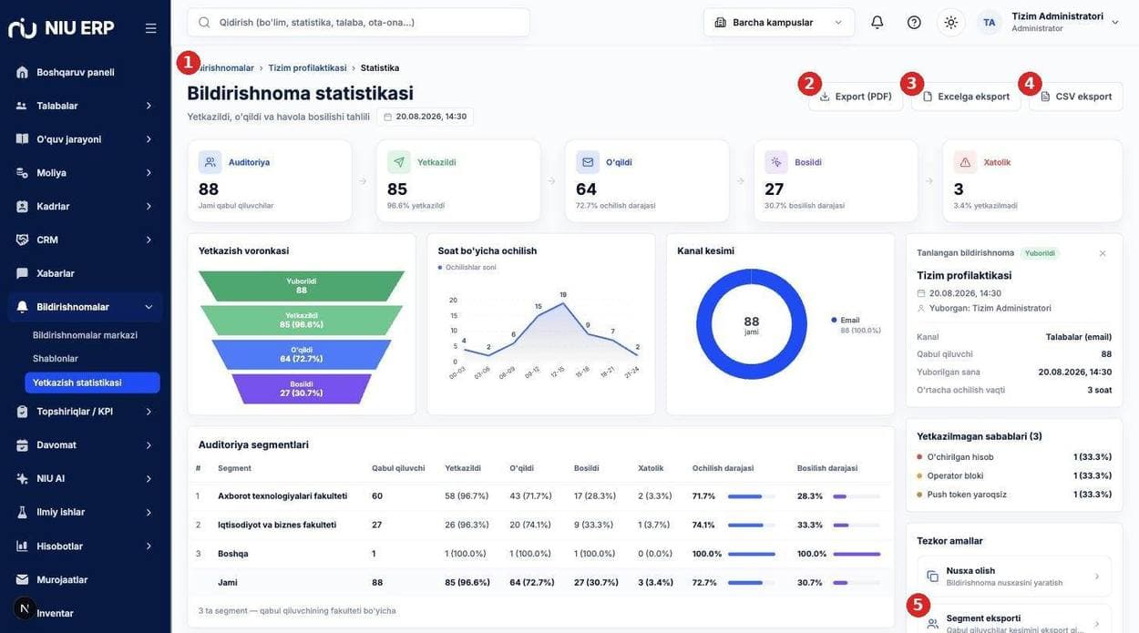Click the O'qildi envelope icon
1139x633 pixels.
point(588,162)
